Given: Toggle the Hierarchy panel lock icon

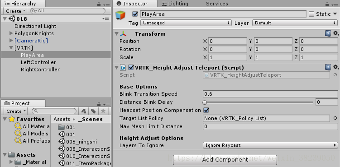Looking at the screenshot, I should tap(99, 5).
